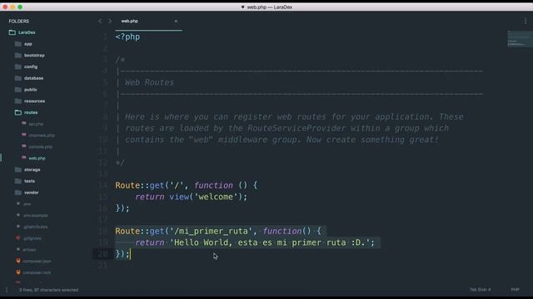Open the .env.example file icon
Image resolution: width=533 pixels, height=299 pixels.
pos(18,215)
